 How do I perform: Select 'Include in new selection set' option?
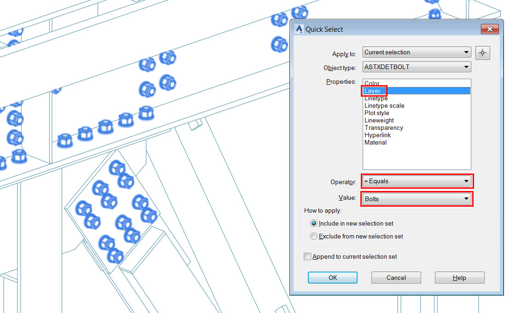pyautogui.click(x=314, y=223)
